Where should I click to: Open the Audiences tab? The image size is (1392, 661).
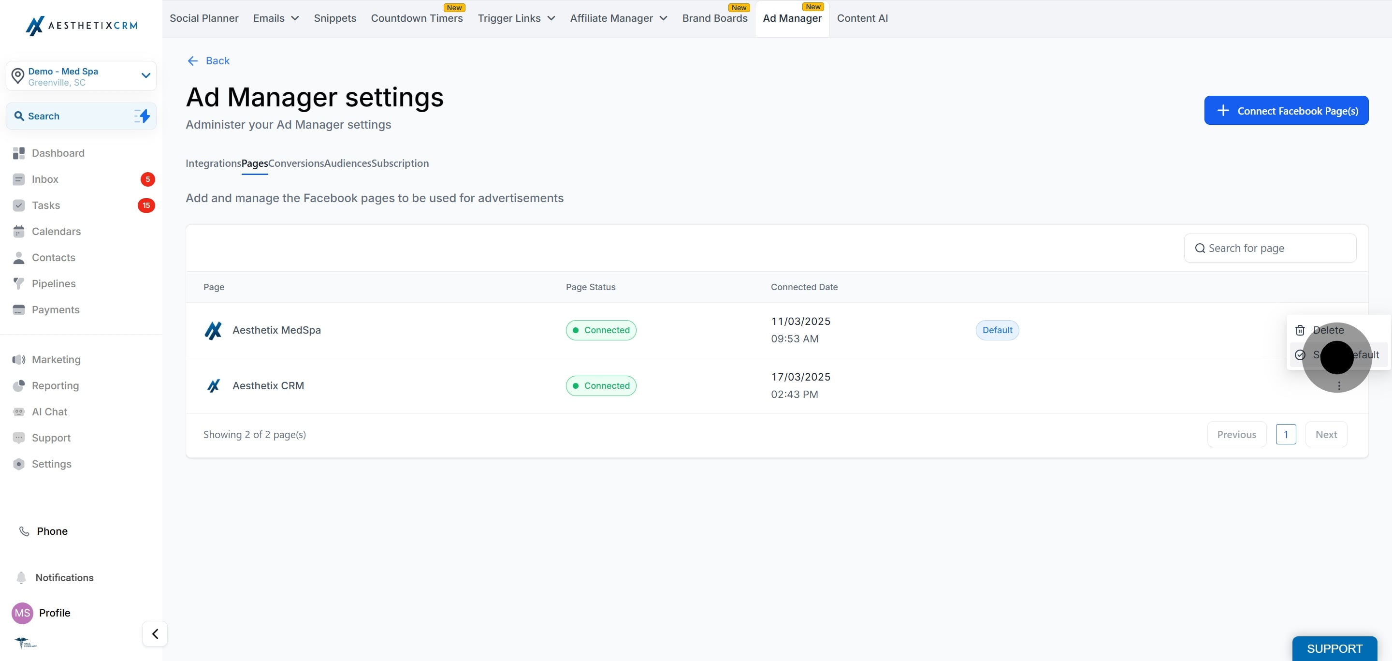pyautogui.click(x=348, y=163)
